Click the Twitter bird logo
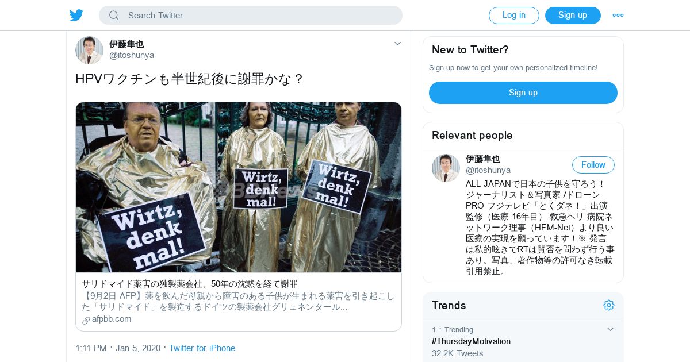The height and width of the screenshot is (362, 690). click(76, 15)
